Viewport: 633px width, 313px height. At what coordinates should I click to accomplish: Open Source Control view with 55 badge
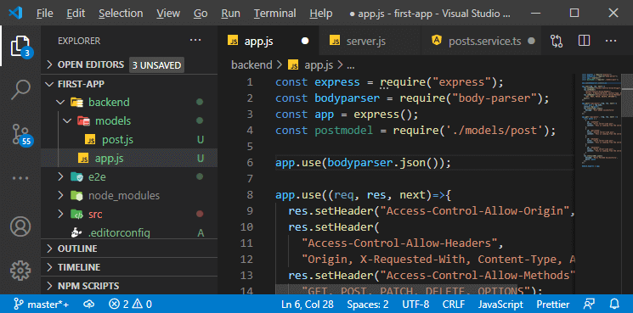point(20,134)
